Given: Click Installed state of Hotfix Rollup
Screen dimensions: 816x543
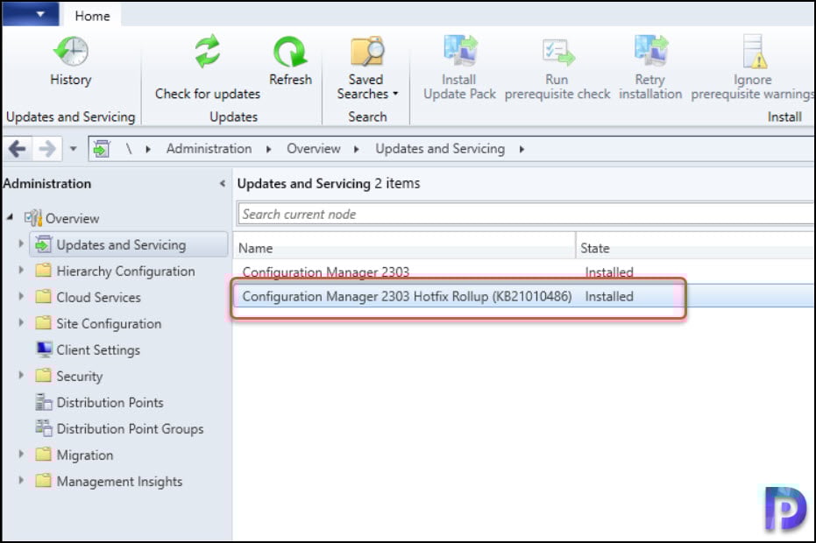Looking at the screenshot, I should tap(609, 297).
